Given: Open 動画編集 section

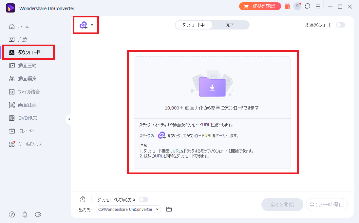Looking at the screenshot, I should click(x=27, y=79).
